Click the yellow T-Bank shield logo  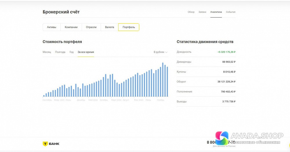(x=45, y=144)
